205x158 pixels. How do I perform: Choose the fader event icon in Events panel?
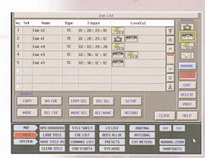187,56
